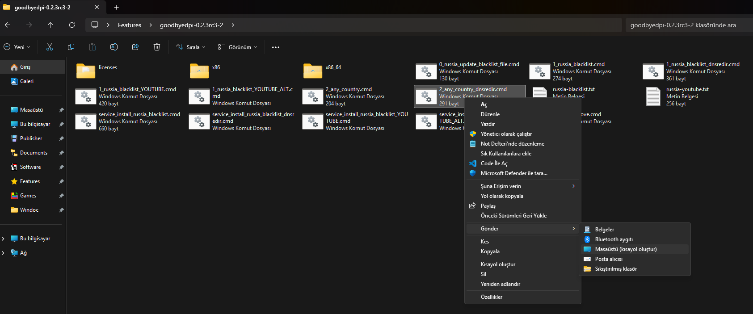This screenshot has width=753, height=314.
Task: Select 1_russia_blacklist_YOUTUBE_ALT.cmd file
Action: (x=242, y=96)
